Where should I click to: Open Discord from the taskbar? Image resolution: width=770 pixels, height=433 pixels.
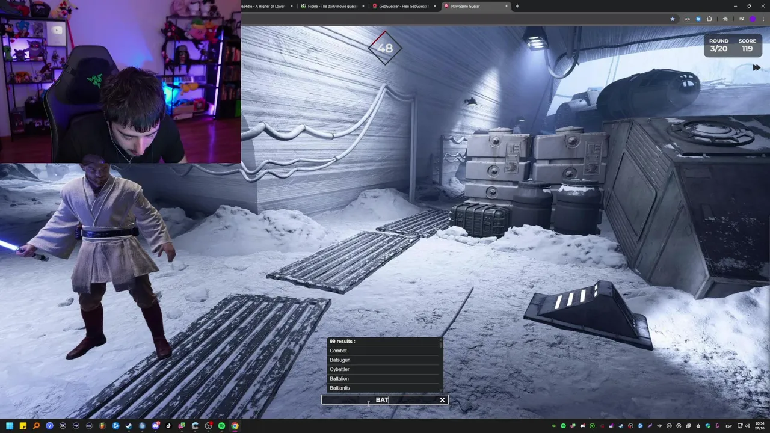[x=155, y=426]
